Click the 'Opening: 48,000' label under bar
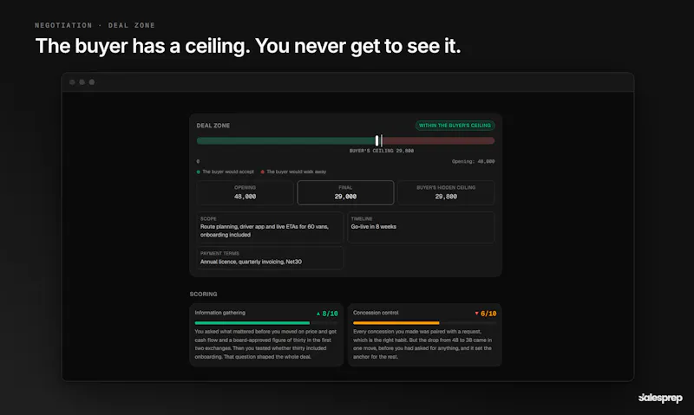This screenshot has width=694, height=415. pos(473,161)
